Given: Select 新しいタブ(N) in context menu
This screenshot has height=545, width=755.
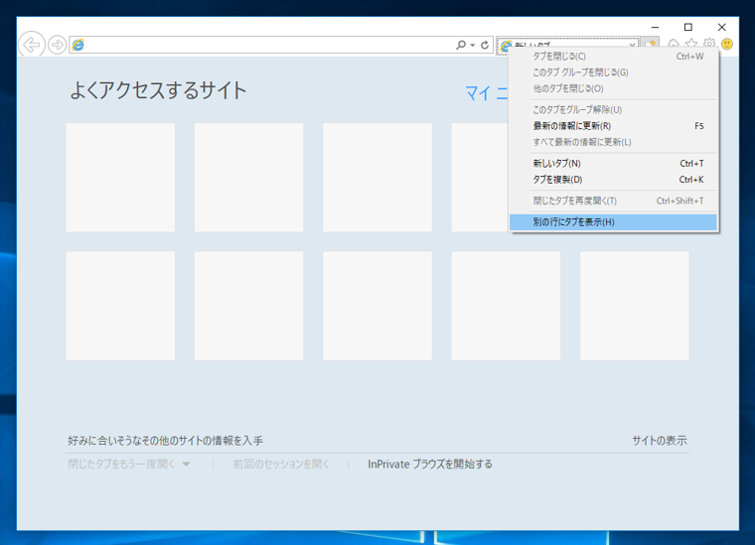Looking at the screenshot, I should pyautogui.click(x=614, y=164).
